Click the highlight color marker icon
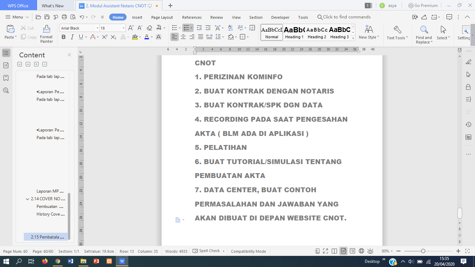The width and height of the screenshot is (475, 267). (135, 37)
